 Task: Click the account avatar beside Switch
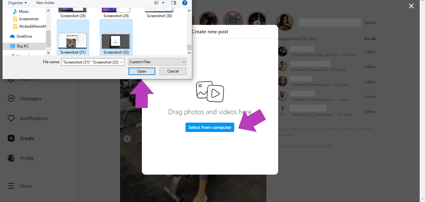click(285, 22)
